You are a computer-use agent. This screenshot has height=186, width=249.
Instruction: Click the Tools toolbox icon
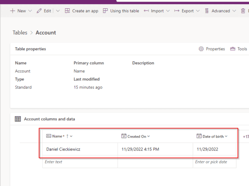click(233, 49)
